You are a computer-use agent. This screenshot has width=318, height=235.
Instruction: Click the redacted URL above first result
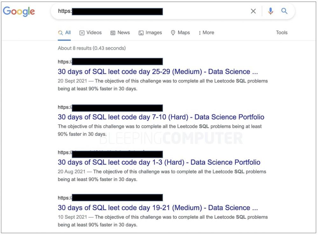pyautogui.click(x=110, y=61)
